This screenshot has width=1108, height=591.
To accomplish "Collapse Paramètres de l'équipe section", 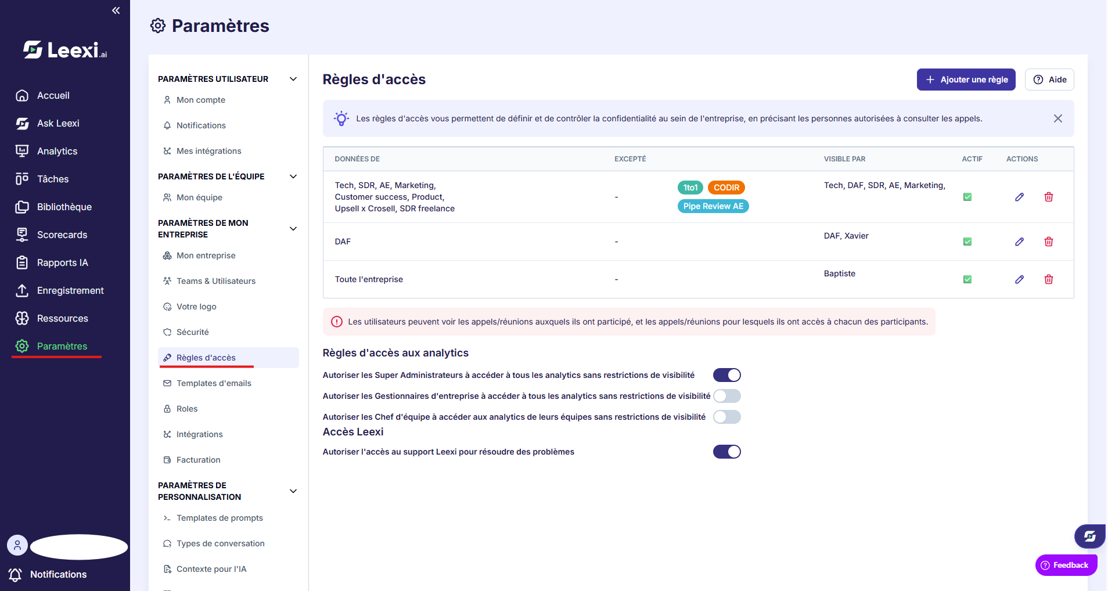I will [x=293, y=176].
